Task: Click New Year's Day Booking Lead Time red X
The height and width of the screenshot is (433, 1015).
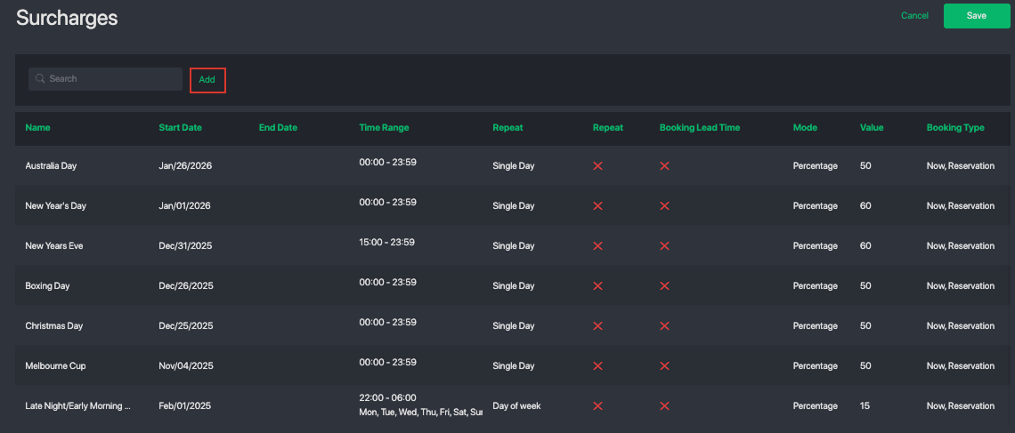Action: pos(664,206)
